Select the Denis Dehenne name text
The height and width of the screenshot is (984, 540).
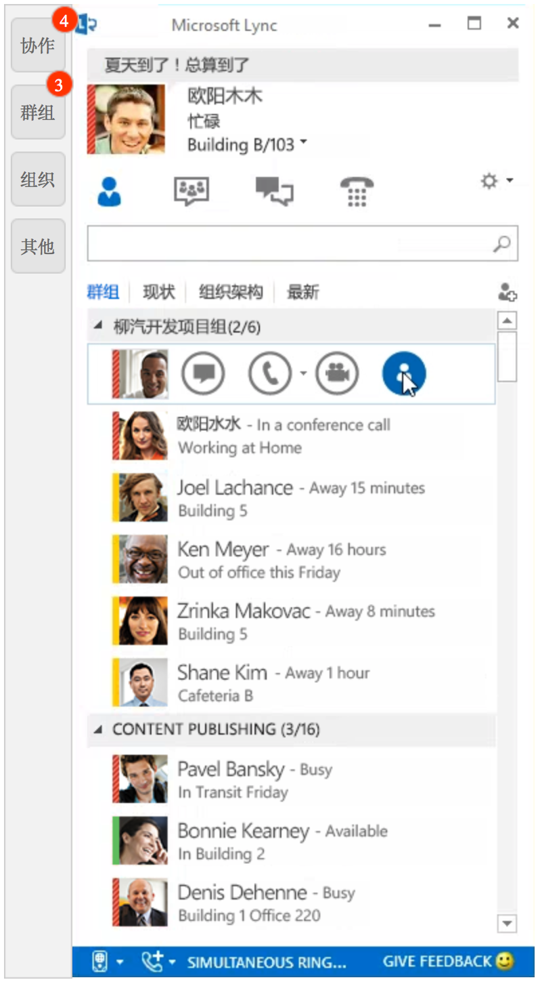pos(242,893)
